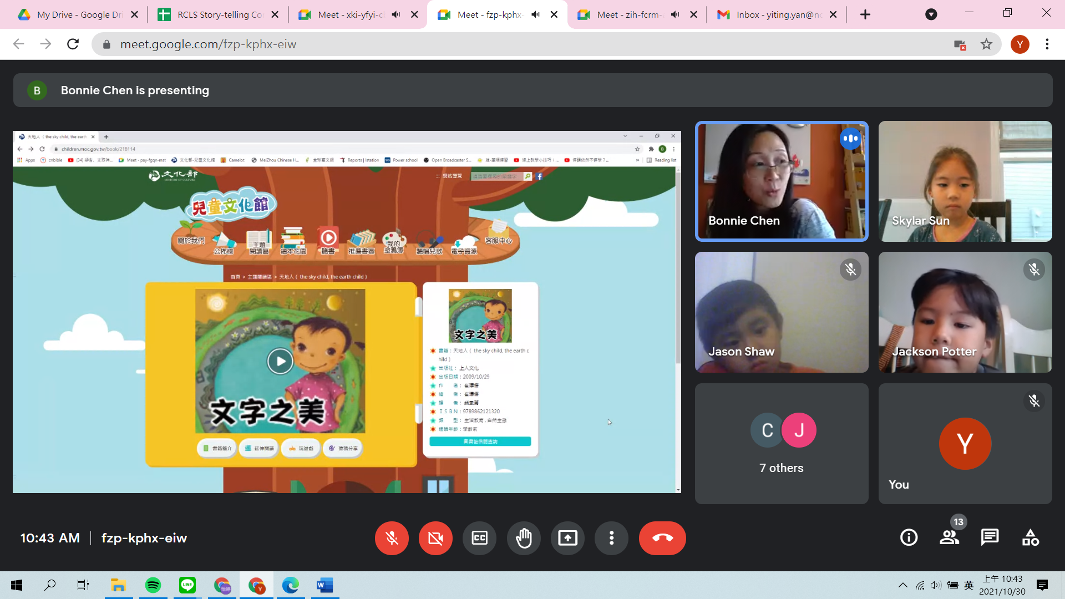Open File Explorer from taskbar

(x=118, y=585)
